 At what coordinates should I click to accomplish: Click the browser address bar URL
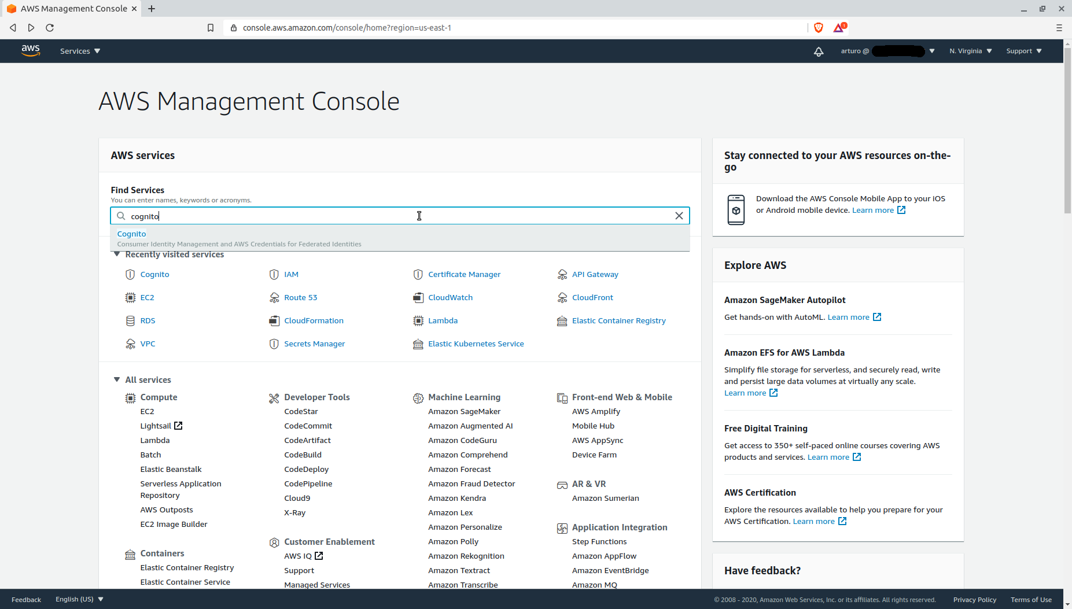[347, 28]
